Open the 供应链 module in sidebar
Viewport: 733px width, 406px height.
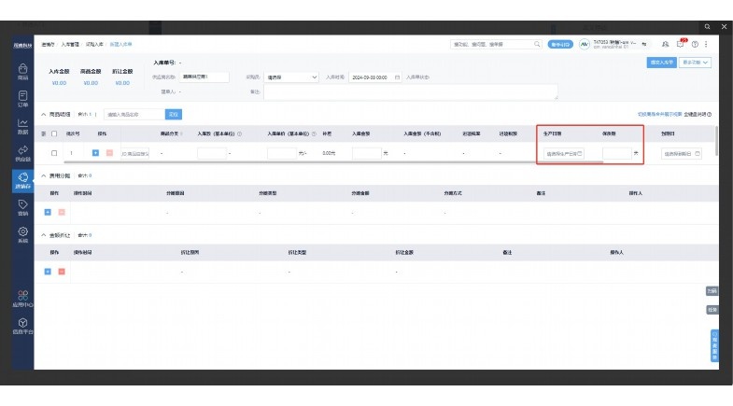22,153
